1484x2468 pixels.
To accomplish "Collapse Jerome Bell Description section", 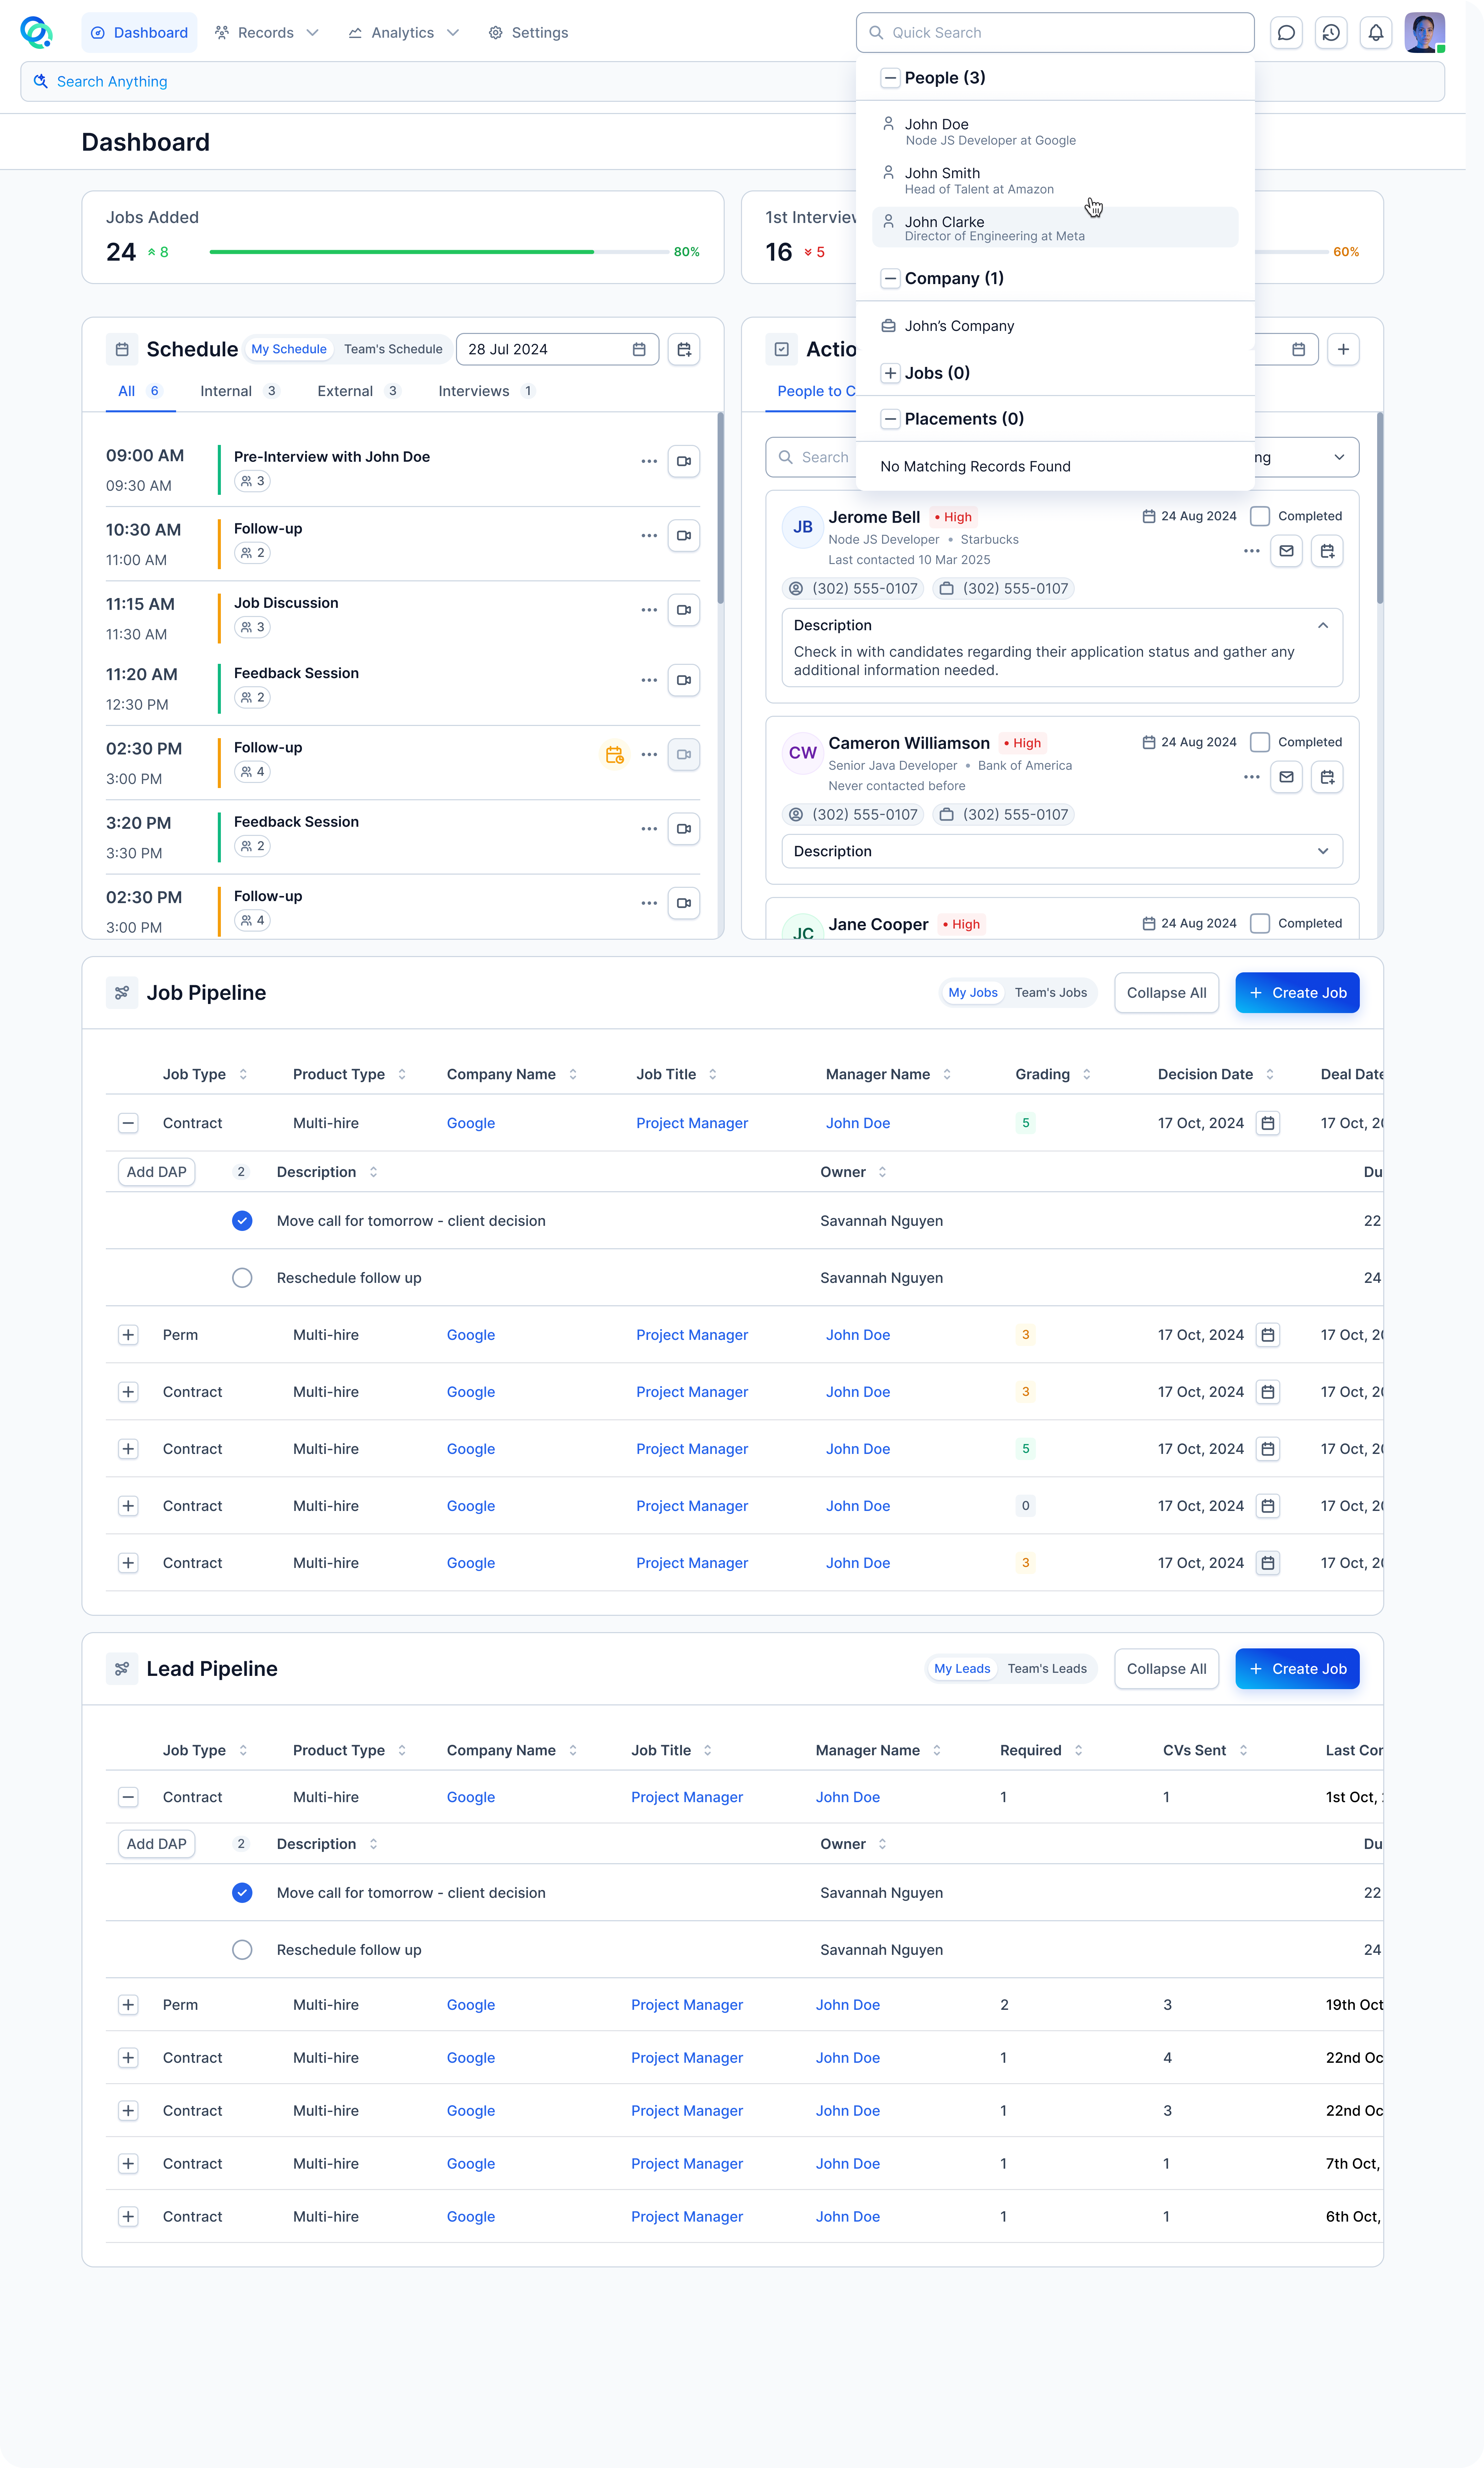I will point(1322,625).
